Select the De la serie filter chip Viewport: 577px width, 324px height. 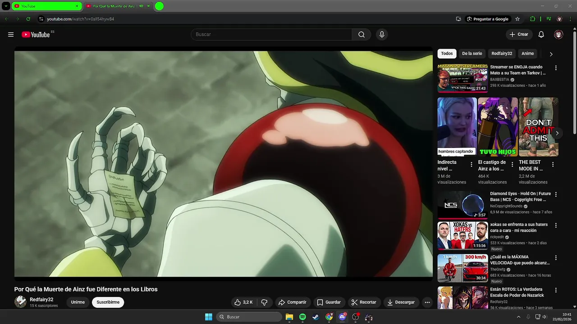click(472, 54)
